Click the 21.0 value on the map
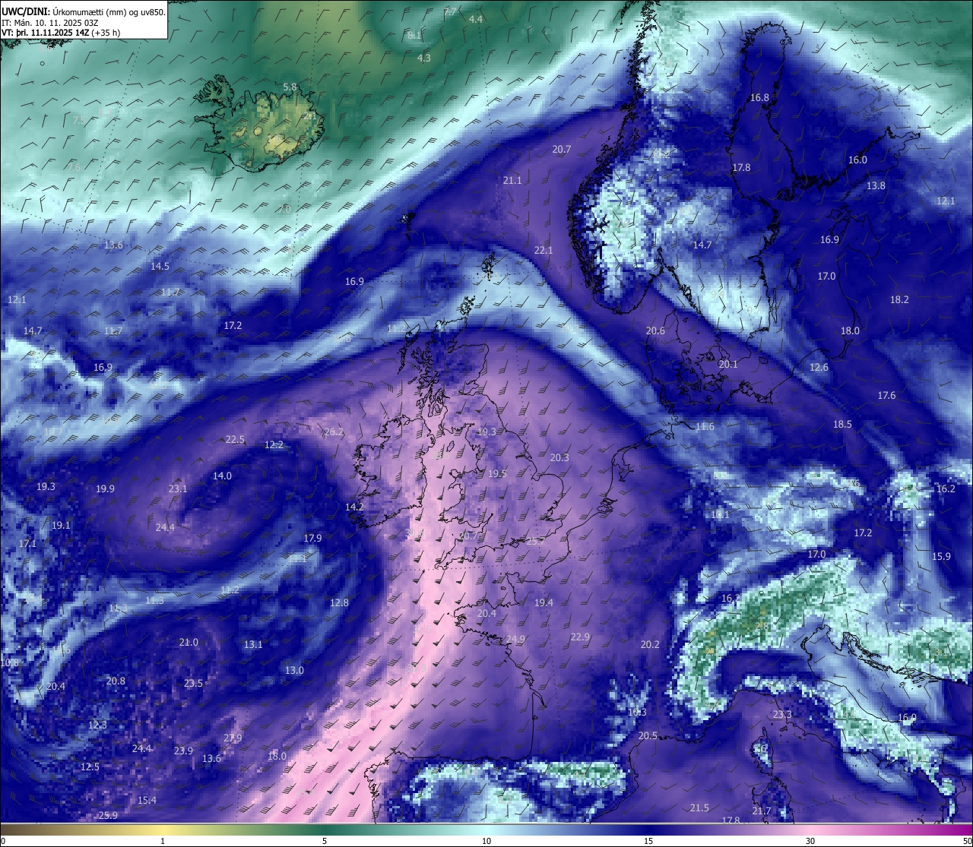 point(189,642)
